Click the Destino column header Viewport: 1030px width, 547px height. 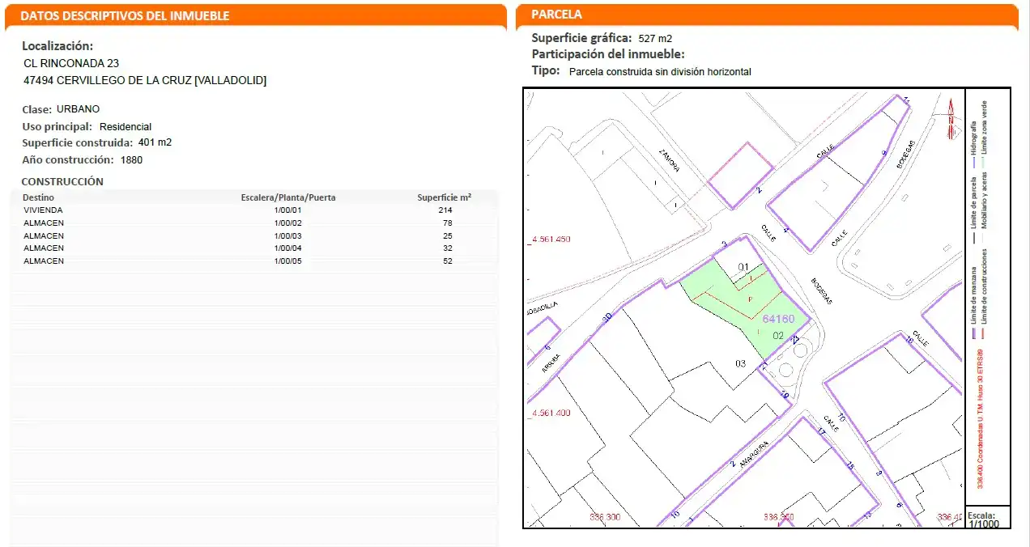(38, 197)
